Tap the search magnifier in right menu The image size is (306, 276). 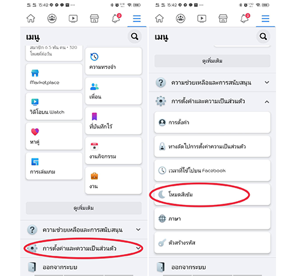(263, 37)
